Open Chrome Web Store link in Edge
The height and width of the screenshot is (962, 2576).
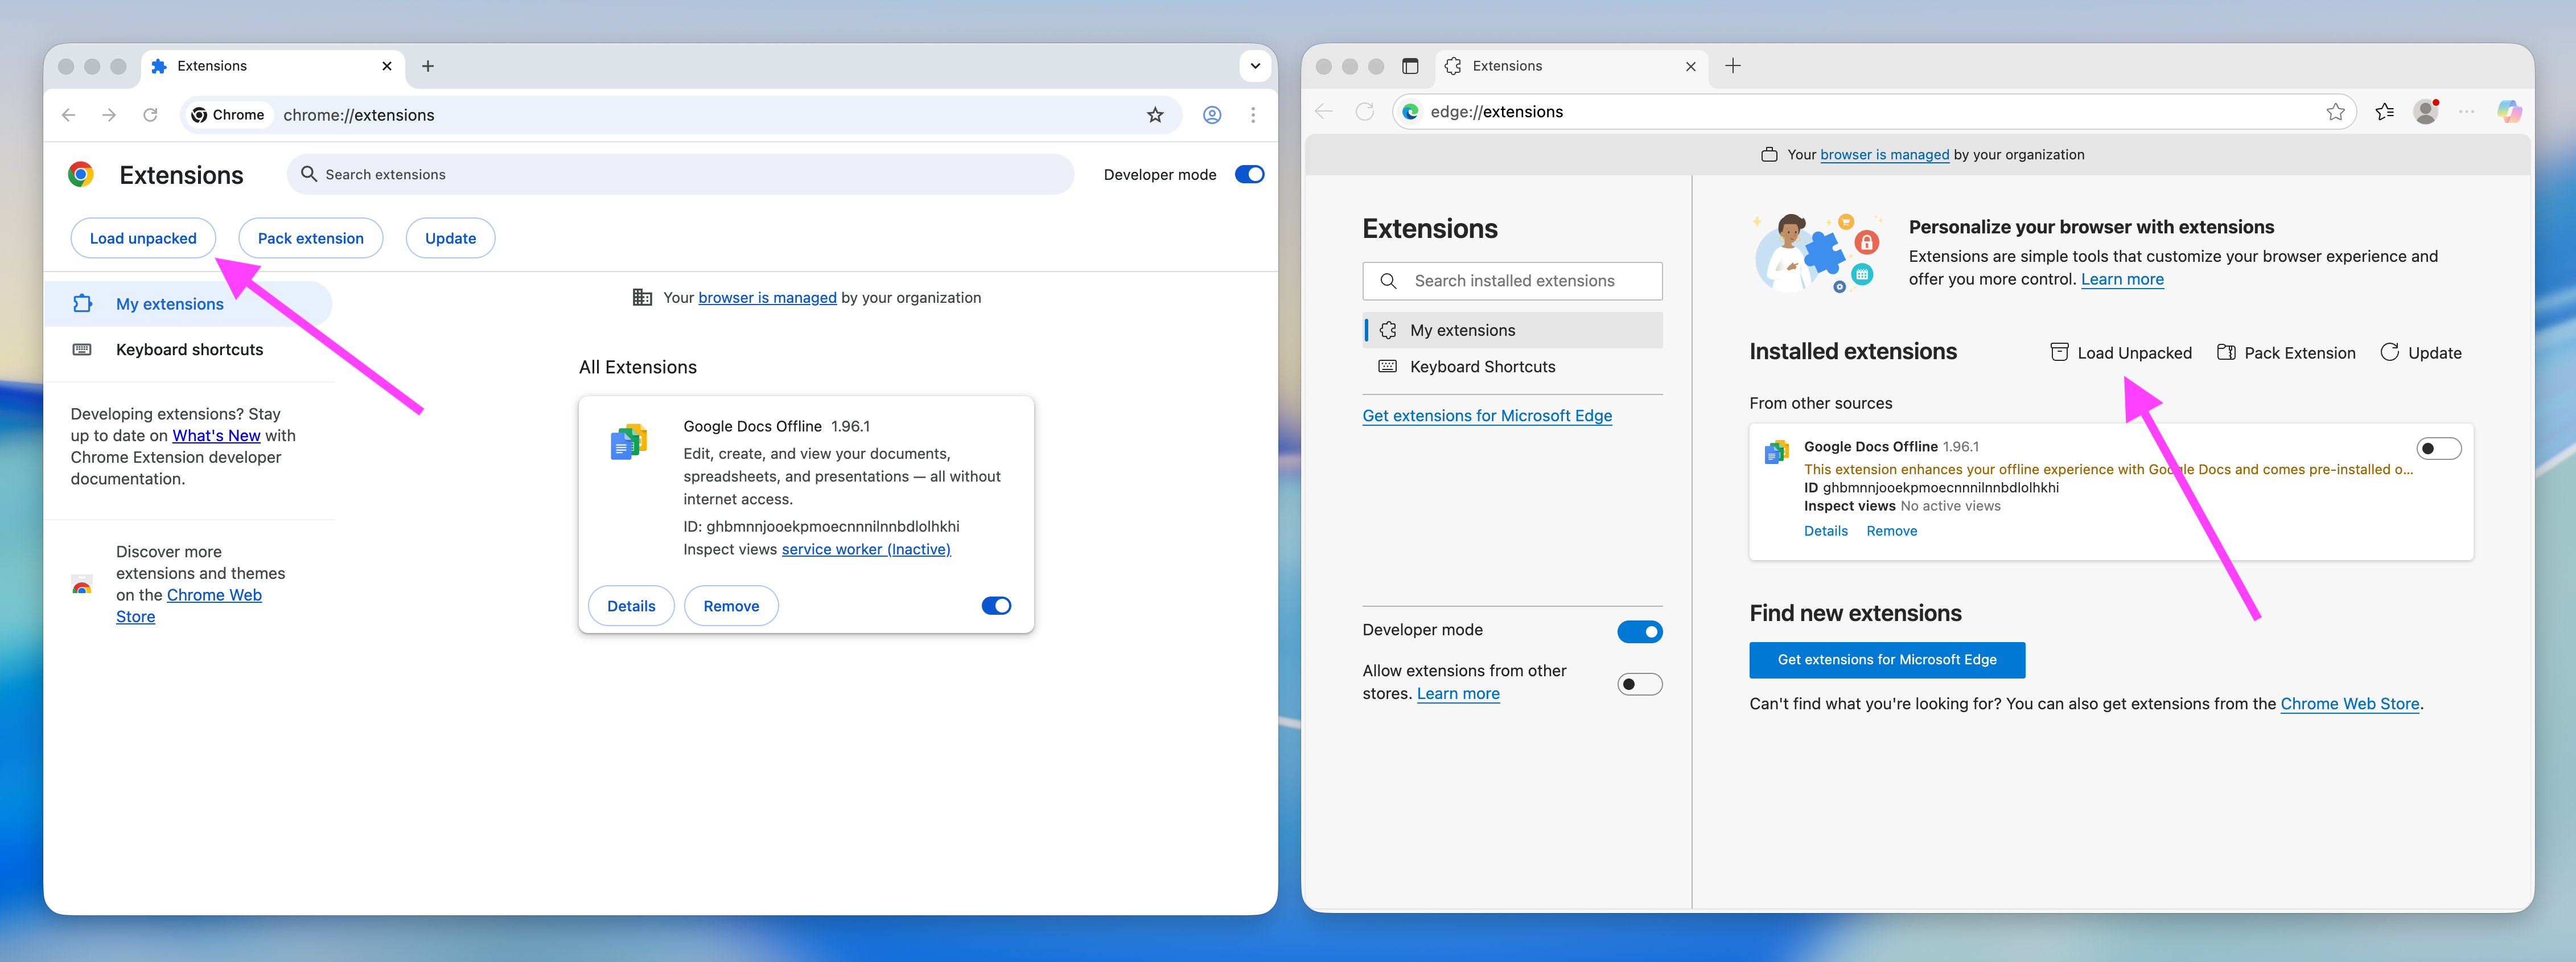2349,704
